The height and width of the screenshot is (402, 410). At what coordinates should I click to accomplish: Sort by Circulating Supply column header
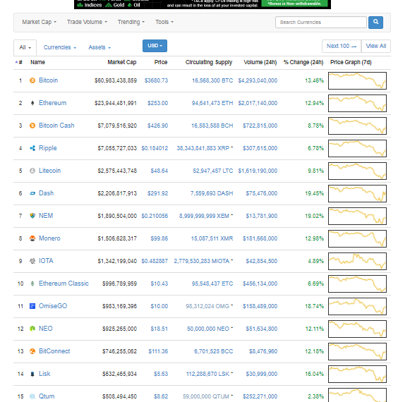click(209, 62)
